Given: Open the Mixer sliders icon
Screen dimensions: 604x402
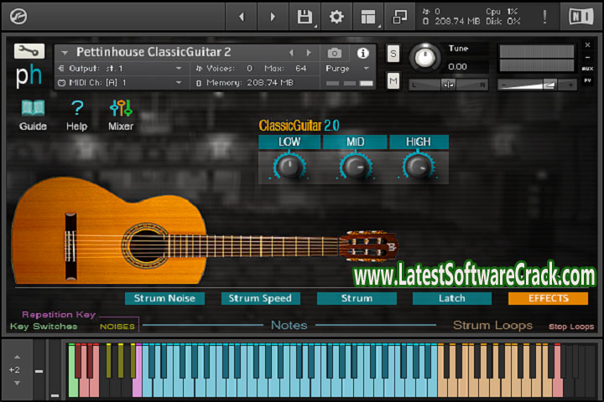Looking at the screenshot, I should [121, 109].
